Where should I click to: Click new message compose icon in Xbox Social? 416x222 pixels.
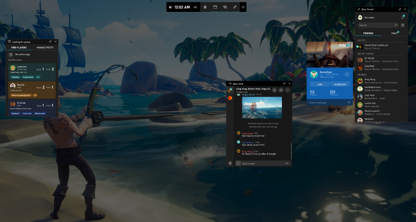pyautogui.click(x=403, y=25)
